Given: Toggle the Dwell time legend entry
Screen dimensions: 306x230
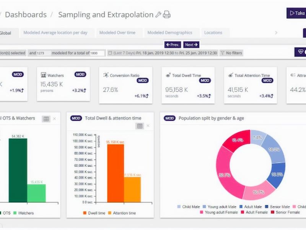Looking at the screenshot, I should click(94, 213).
